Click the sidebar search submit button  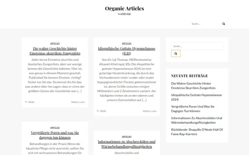click(x=176, y=53)
